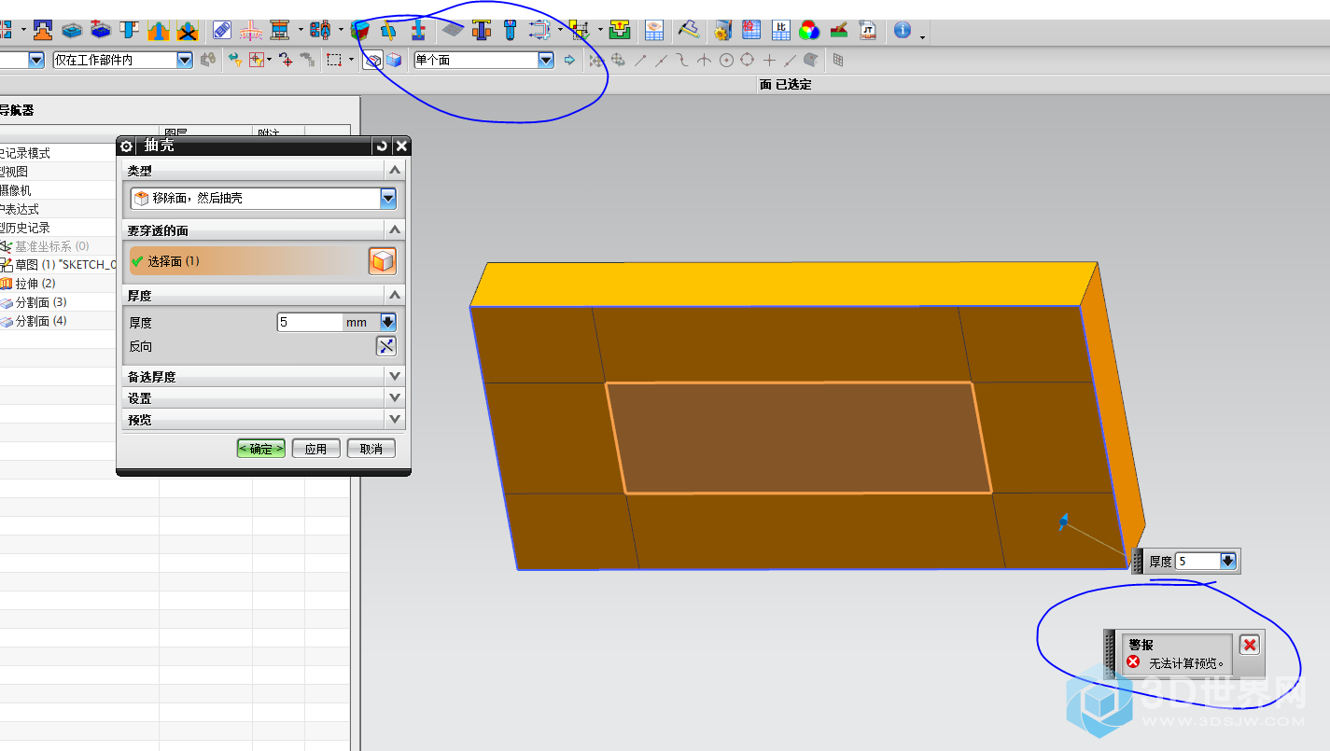Expand the 设置 section
The image size is (1330, 751).
coord(395,397)
